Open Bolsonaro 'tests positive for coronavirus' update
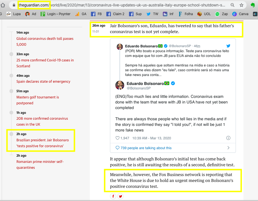This screenshot has width=258, height=201. point(43,143)
